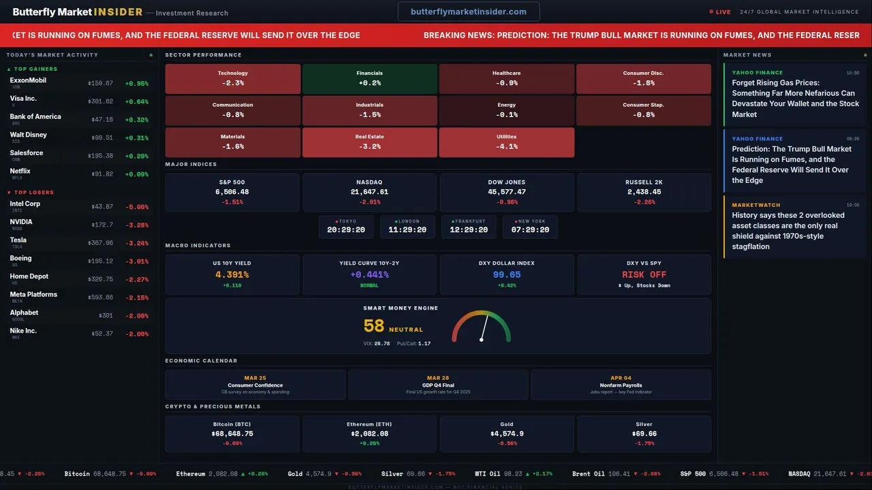
Task: Open the GDP Q4 Final calendar event
Action: 438,385
